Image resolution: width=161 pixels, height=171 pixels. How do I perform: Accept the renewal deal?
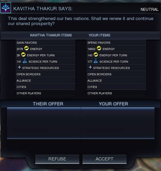pos(104,159)
